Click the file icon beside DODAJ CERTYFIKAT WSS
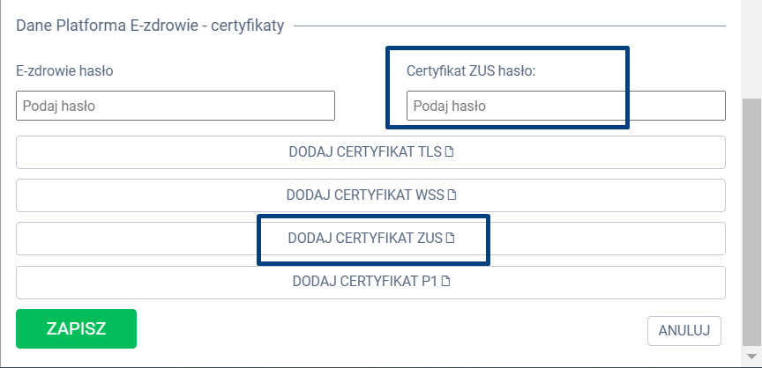762x368 pixels. [453, 195]
